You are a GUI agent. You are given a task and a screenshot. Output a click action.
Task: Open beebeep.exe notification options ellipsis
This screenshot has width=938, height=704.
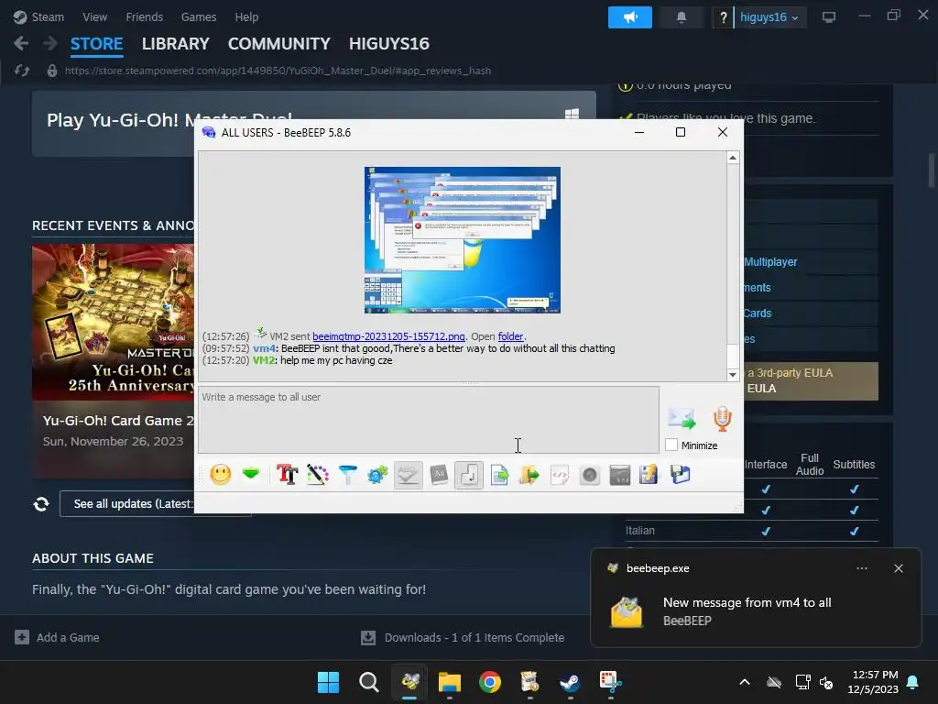pyautogui.click(x=862, y=568)
